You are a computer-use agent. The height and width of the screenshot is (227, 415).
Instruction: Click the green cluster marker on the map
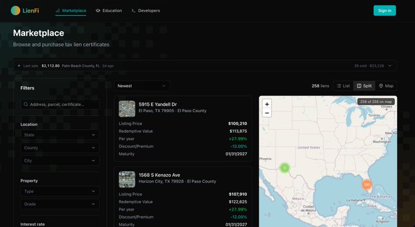point(284,168)
